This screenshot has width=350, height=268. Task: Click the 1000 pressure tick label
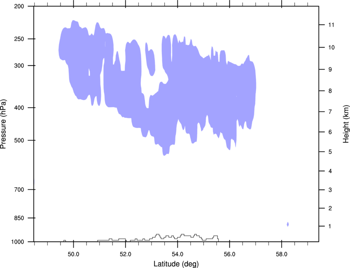18,242
